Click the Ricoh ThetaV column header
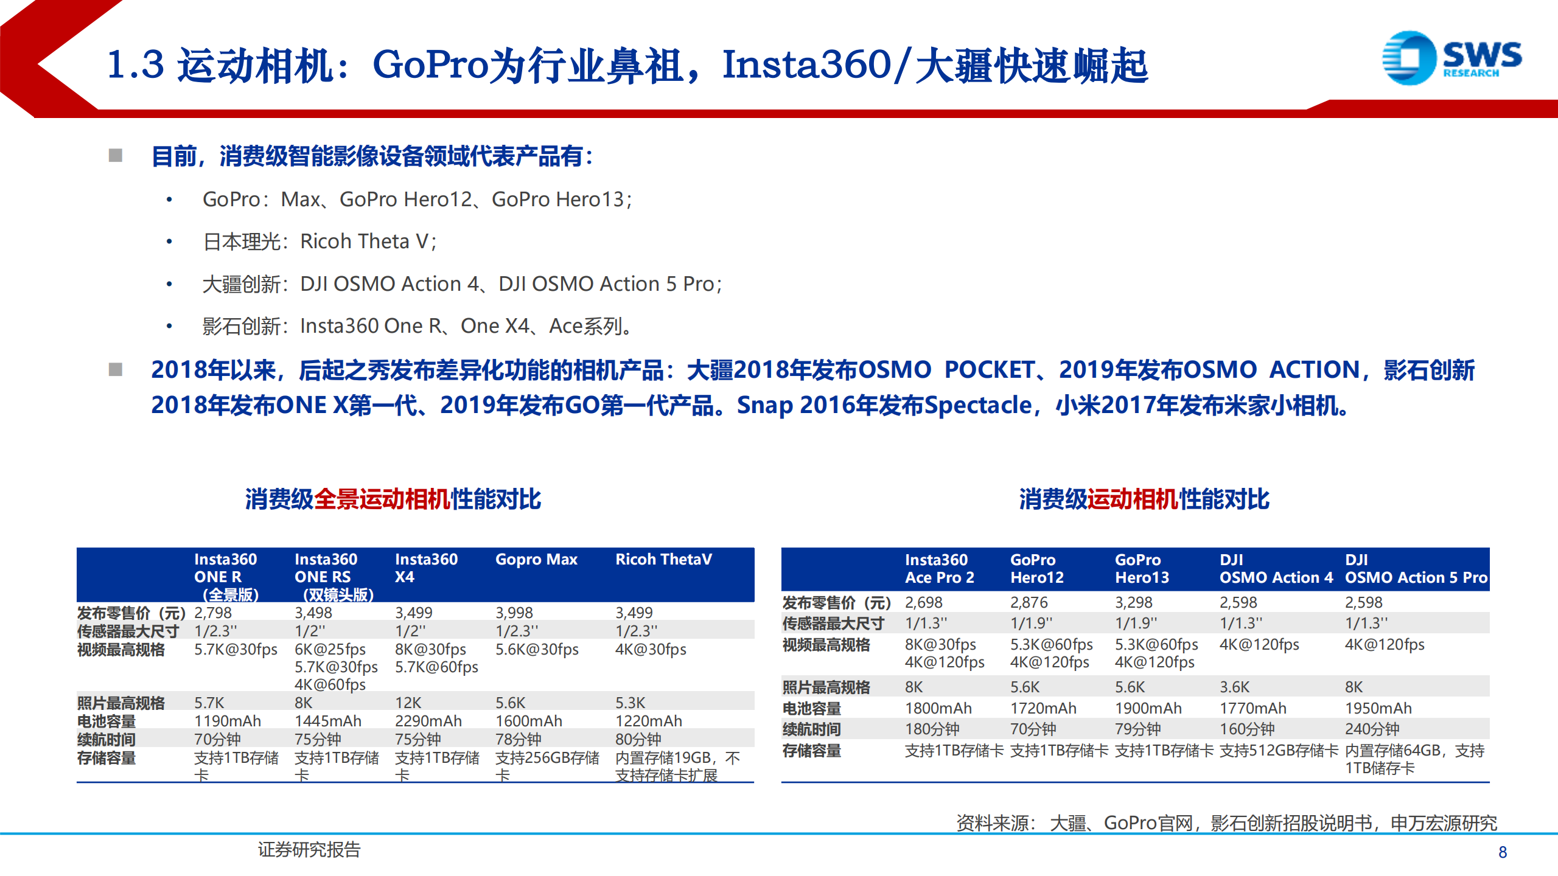This screenshot has width=1558, height=876. tap(663, 560)
